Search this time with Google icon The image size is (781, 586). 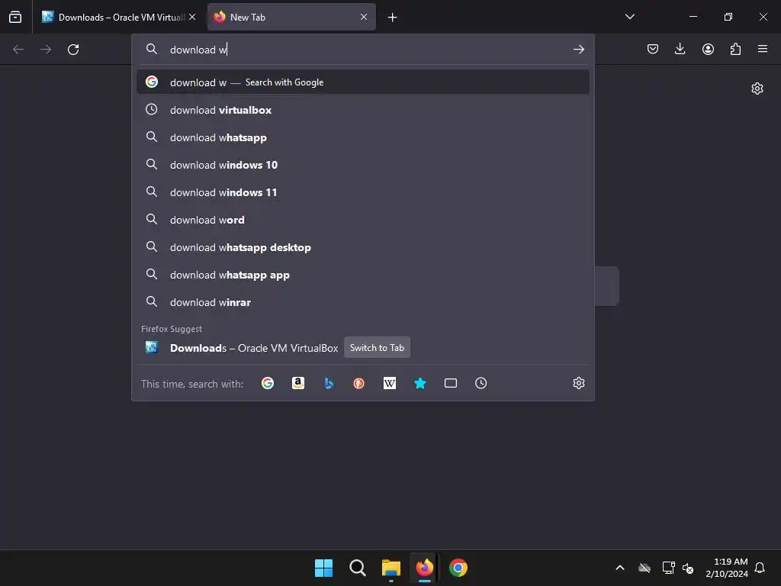(x=268, y=383)
